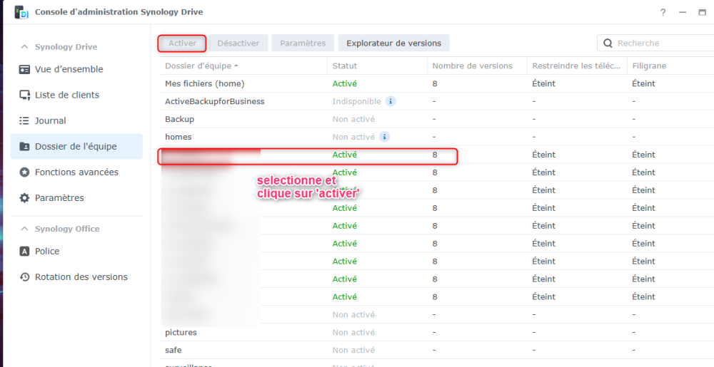The image size is (714, 367).
Task: Click Non activé status in Backup row
Action: click(x=353, y=119)
